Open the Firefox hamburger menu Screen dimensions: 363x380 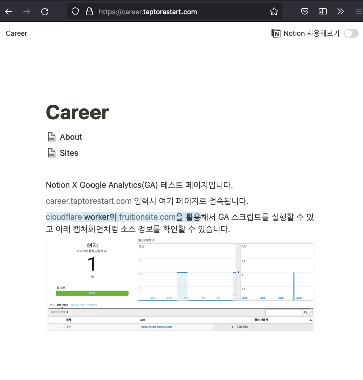point(358,11)
